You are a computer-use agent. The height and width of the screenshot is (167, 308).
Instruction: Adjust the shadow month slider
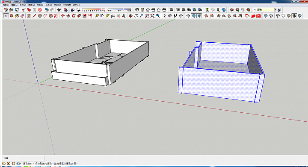[94, 9]
